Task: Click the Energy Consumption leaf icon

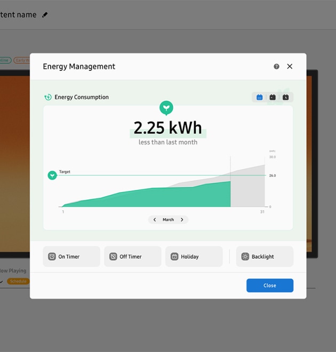Action: pos(48,97)
